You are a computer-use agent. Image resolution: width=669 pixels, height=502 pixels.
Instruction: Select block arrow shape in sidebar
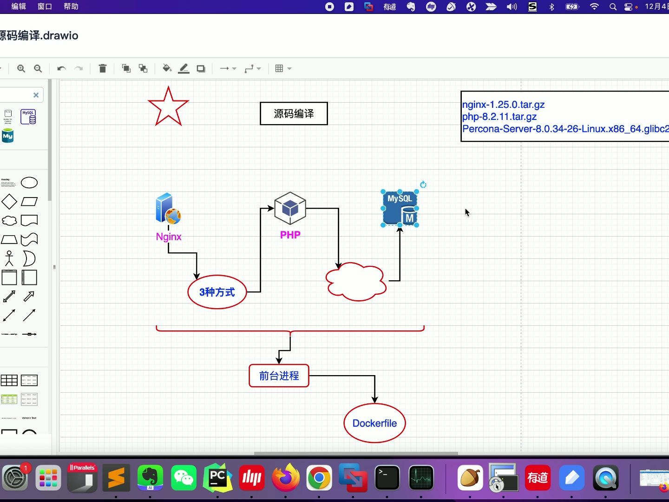29,296
